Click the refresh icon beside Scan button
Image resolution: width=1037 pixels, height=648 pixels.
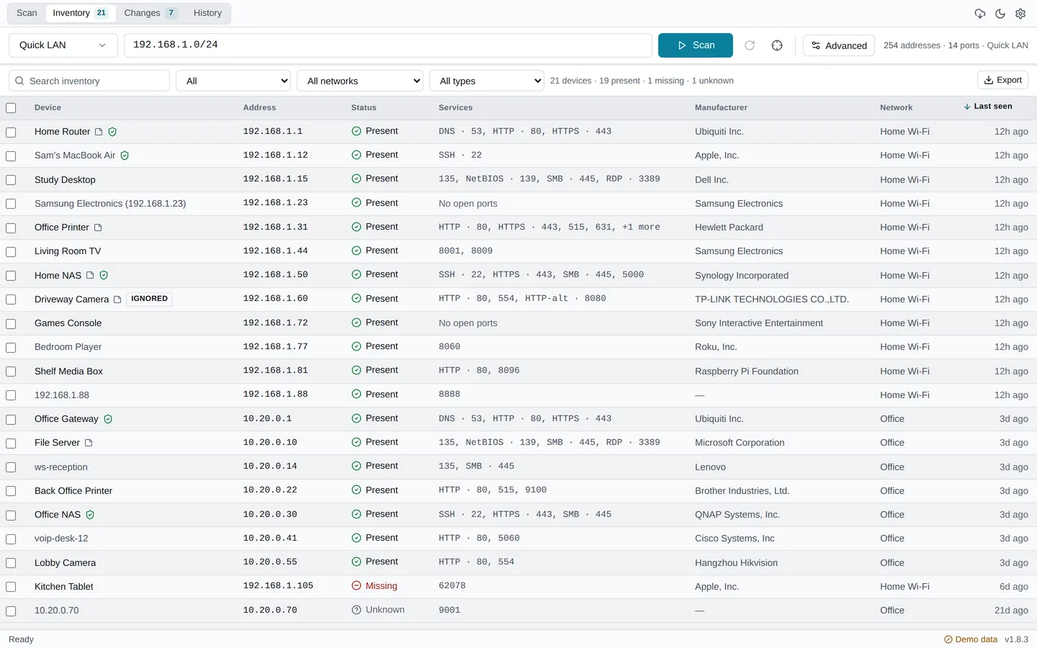pos(750,45)
